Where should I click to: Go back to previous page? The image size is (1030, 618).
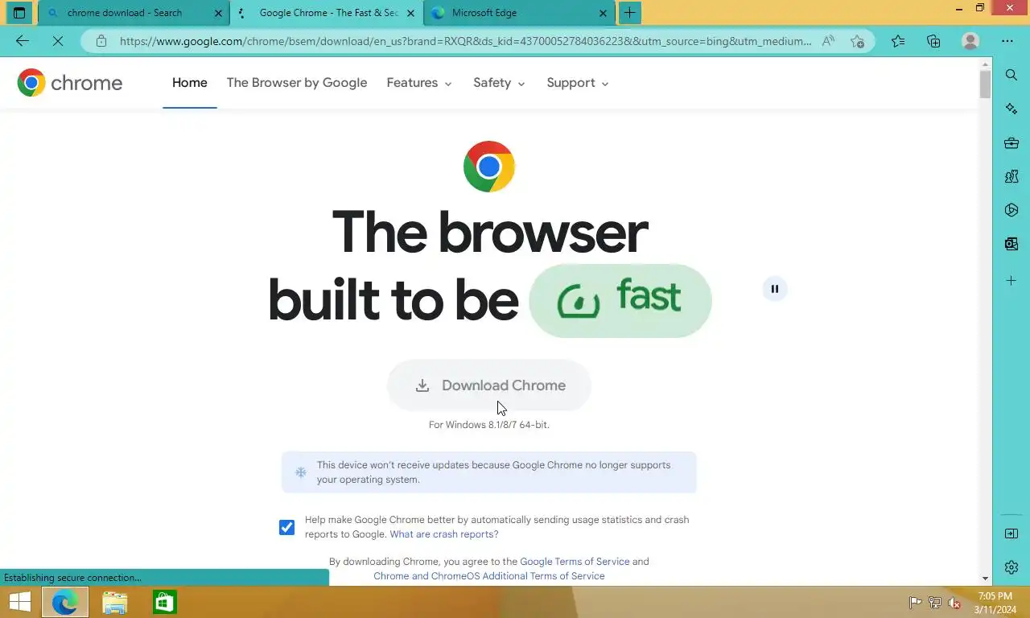tap(23, 41)
